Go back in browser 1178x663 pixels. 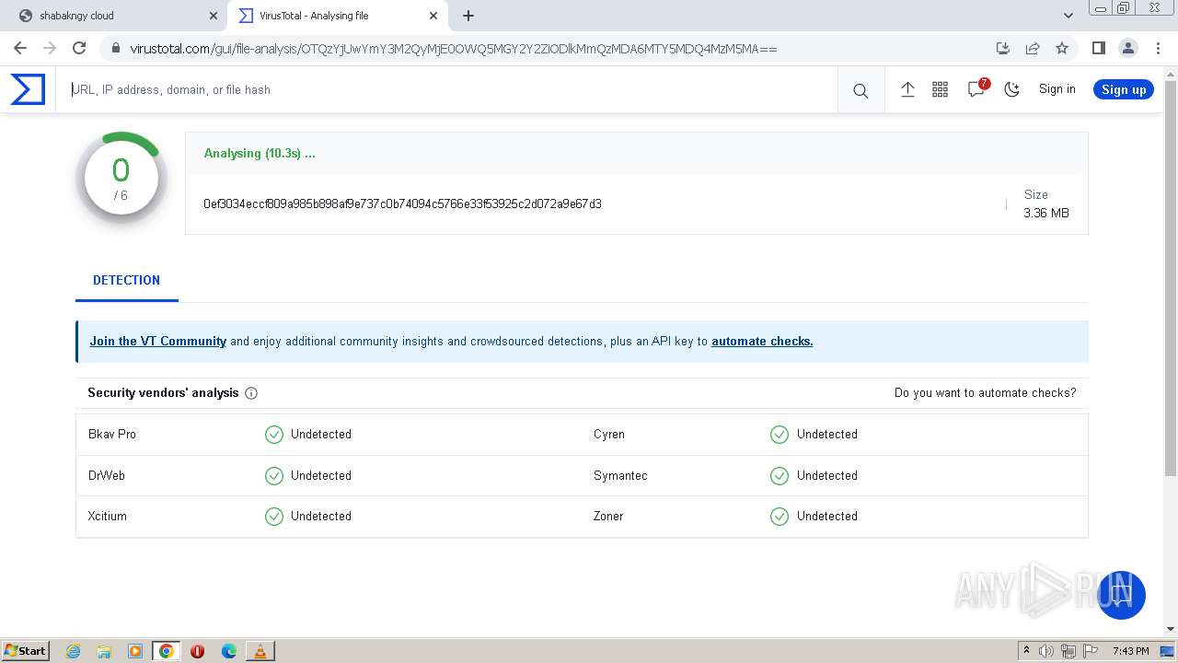(20, 48)
